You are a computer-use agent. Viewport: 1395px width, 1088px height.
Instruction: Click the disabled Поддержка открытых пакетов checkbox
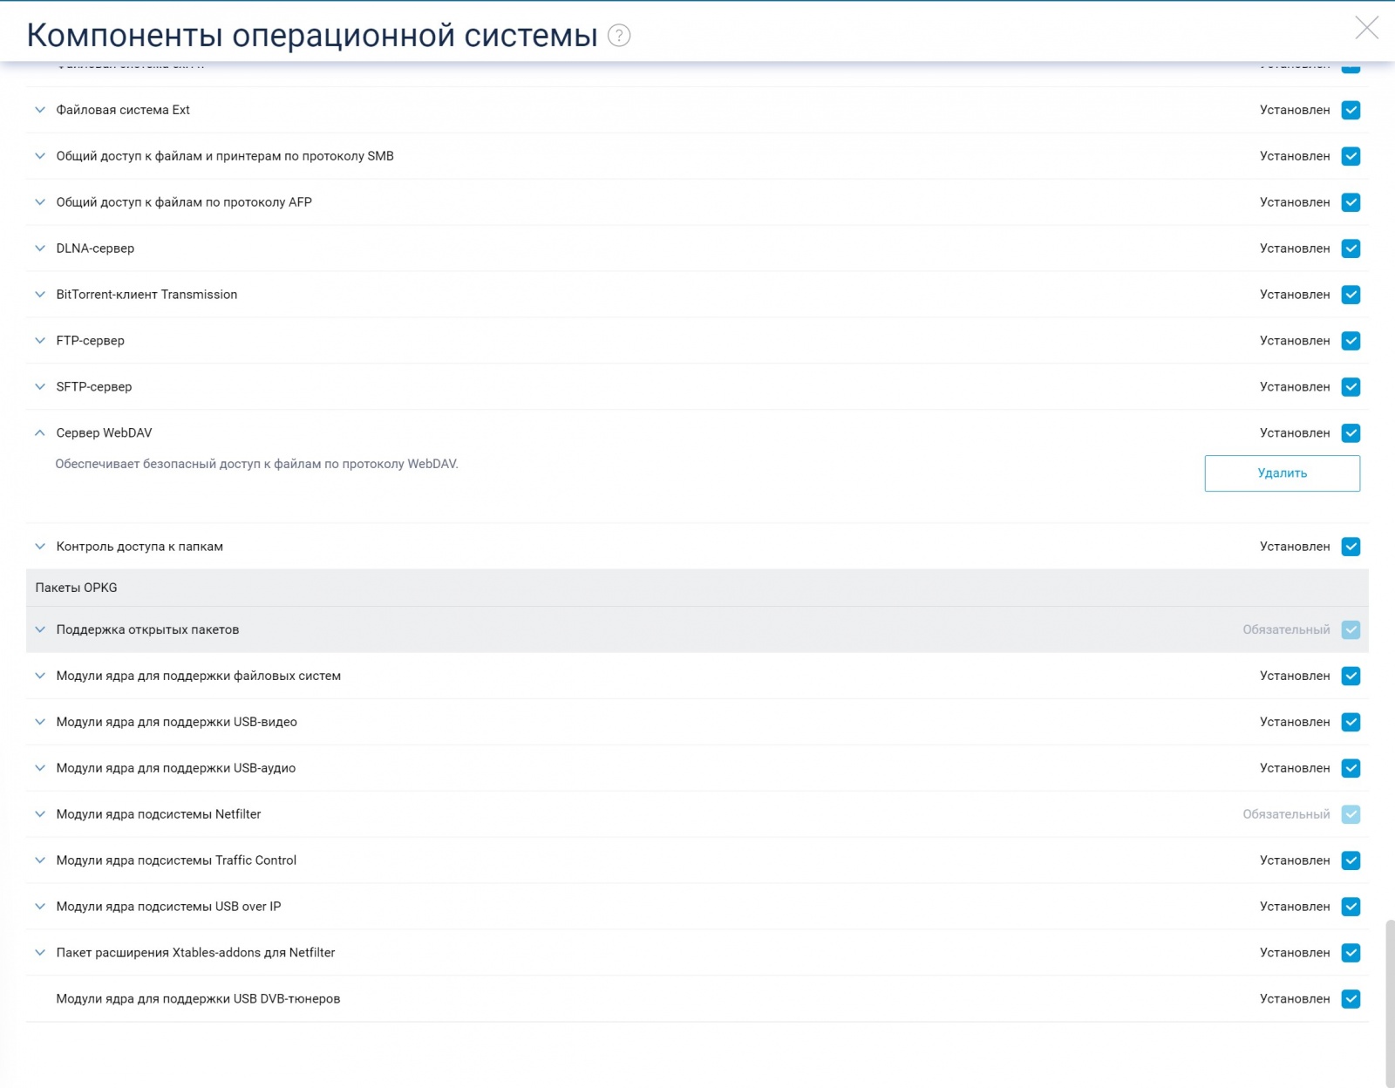coord(1351,630)
